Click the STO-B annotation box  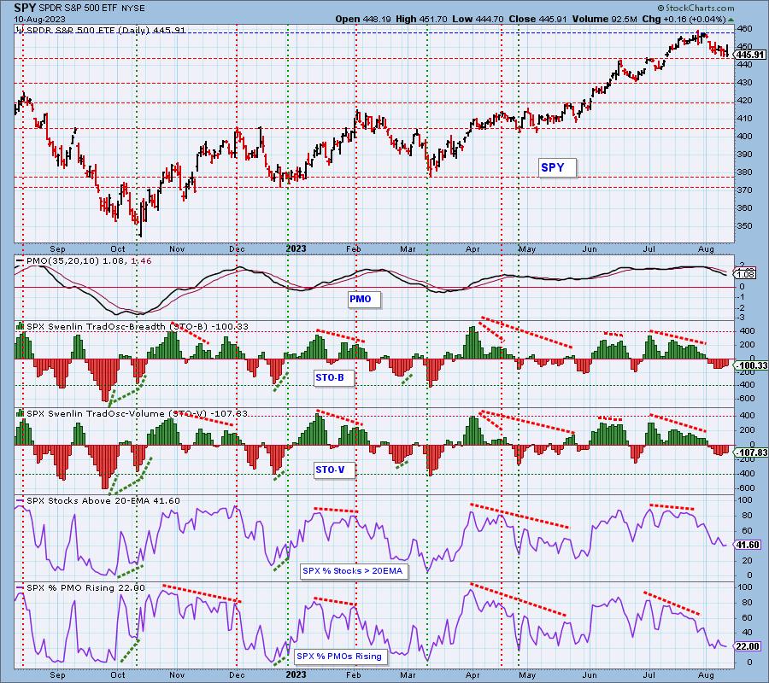[x=333, y=377]
